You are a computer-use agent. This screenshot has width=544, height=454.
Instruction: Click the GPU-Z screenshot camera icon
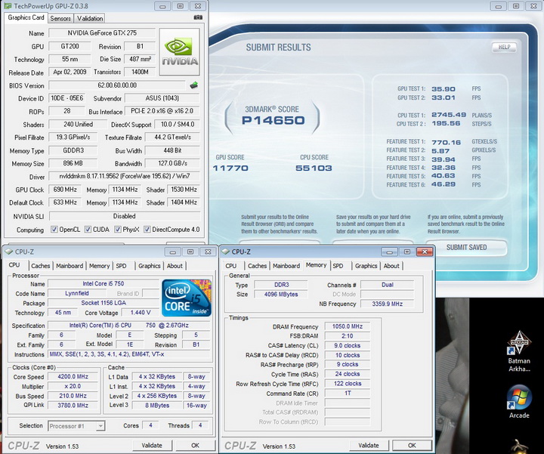pos(198,17)
